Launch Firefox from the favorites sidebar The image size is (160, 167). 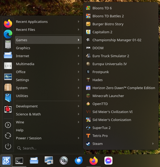8,23
